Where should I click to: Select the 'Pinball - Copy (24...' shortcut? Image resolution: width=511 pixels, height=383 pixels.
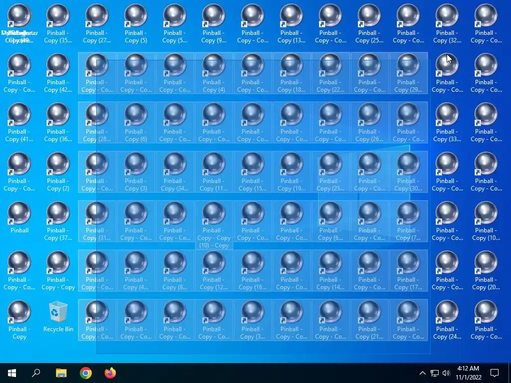coord(447,320)
